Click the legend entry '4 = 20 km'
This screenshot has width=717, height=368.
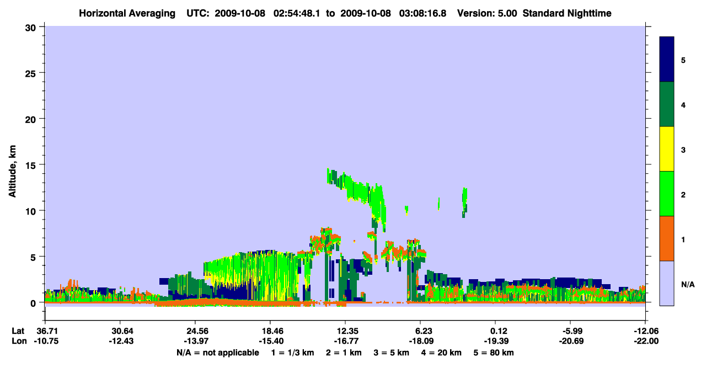click(442, 353)
